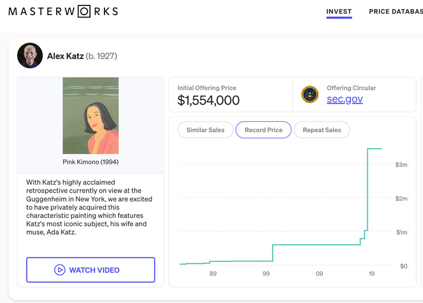Select the Repeat Sales chart view

tap(322, 130)
